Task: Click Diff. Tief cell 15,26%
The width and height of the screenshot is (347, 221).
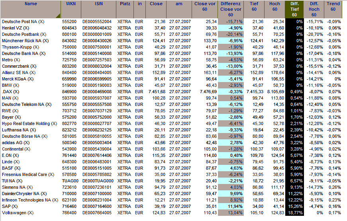Action: pos(295,206)
